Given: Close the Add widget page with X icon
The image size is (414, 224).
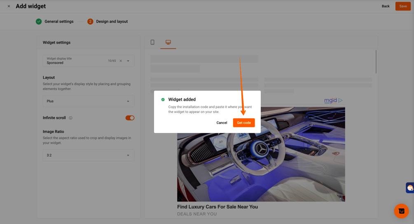Looking at the screenshot, I should pos(9,6).
